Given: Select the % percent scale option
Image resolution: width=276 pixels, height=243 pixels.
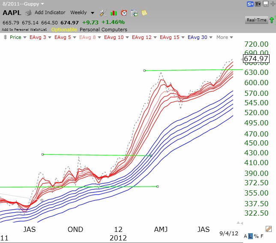Looking at the screenshot, I should tap(256, 236).
